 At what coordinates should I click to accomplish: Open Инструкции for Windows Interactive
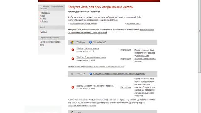point(126,50)
